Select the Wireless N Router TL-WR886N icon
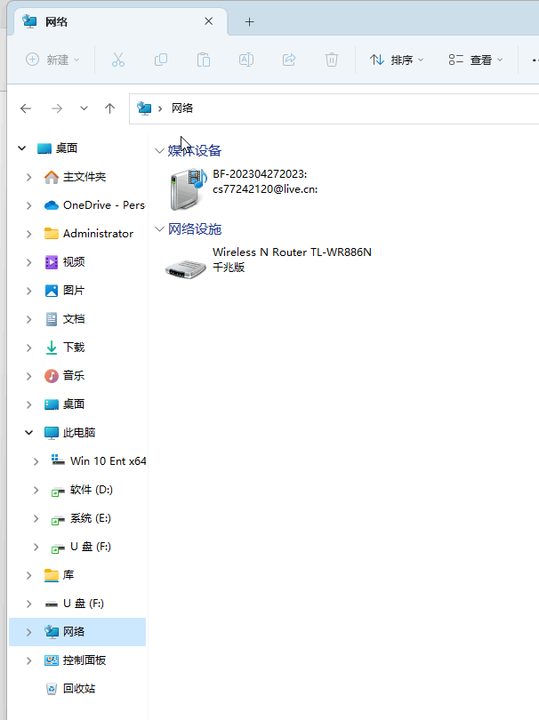Image resolution: width=539 pixels, height=720 pixels. click(186, 268)
